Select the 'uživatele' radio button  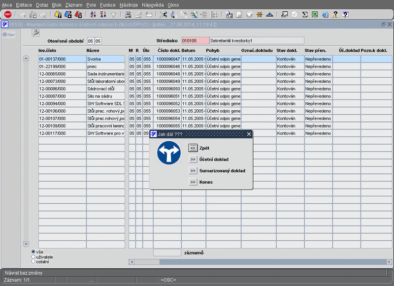point(33,257)
